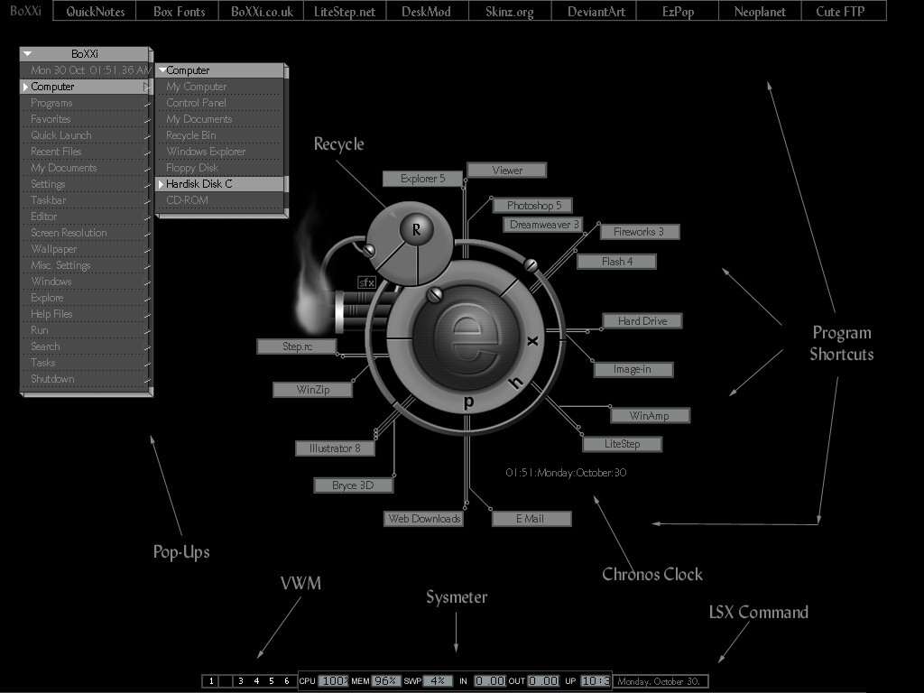The height and width of the screenshot is (693, 924).
Task: Launch Image-in shortcut
Action: [x=633, y=369]
